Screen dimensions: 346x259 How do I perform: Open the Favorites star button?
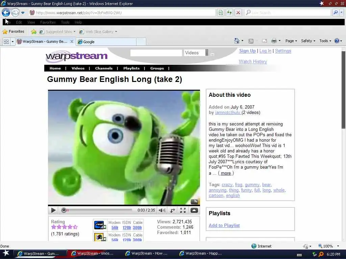click(13, 31)
